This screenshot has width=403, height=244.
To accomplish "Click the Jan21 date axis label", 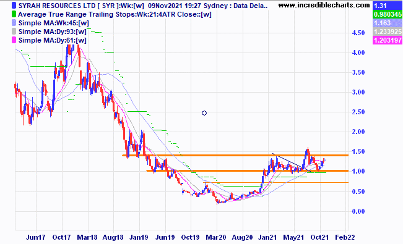I will pyautogui.click(x=268, y=237).
